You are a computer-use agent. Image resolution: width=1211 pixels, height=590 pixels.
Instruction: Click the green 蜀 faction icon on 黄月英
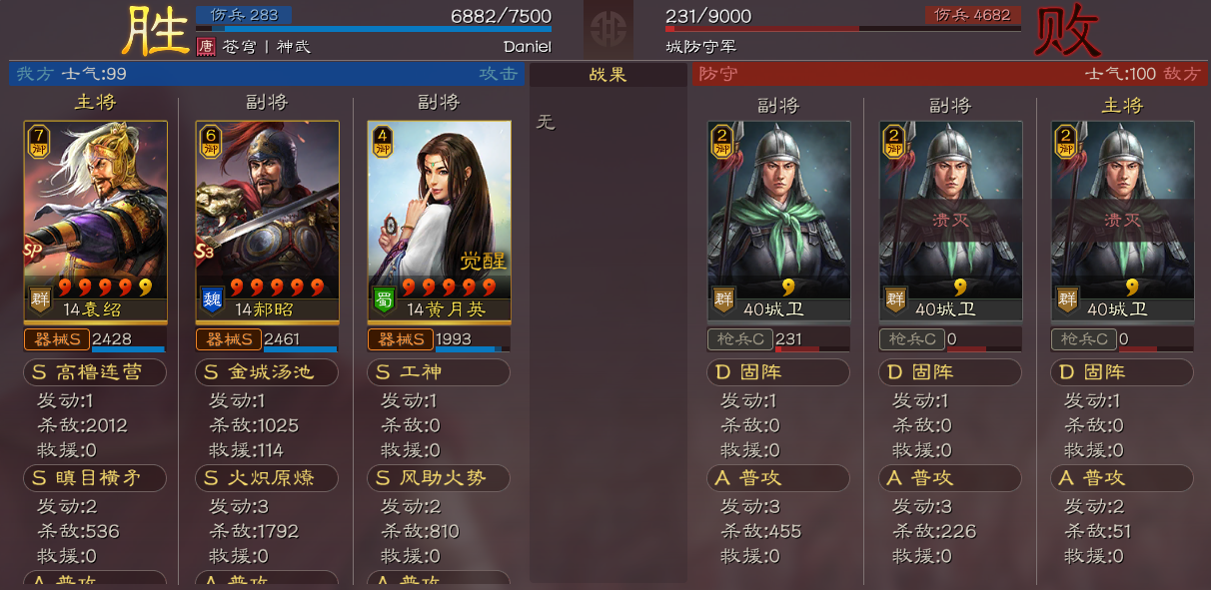click(x=384, y=297)
